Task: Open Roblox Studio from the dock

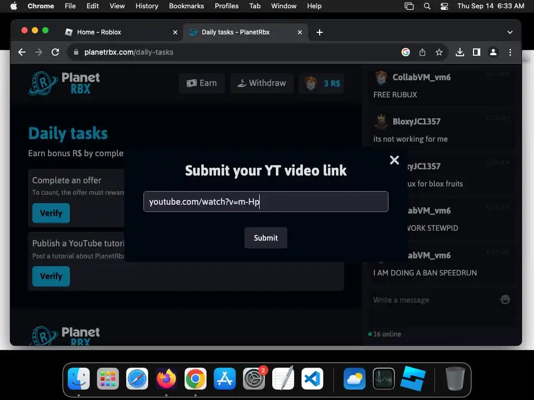Action: [413, 379]
